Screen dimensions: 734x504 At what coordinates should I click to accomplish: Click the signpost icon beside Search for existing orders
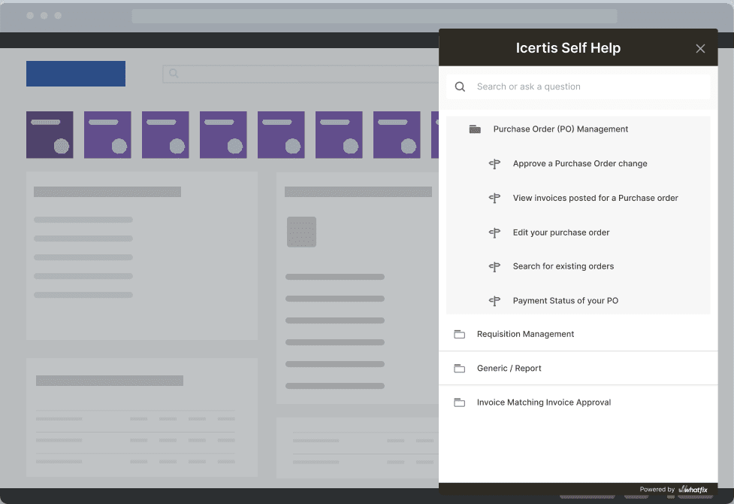point(494,266)
